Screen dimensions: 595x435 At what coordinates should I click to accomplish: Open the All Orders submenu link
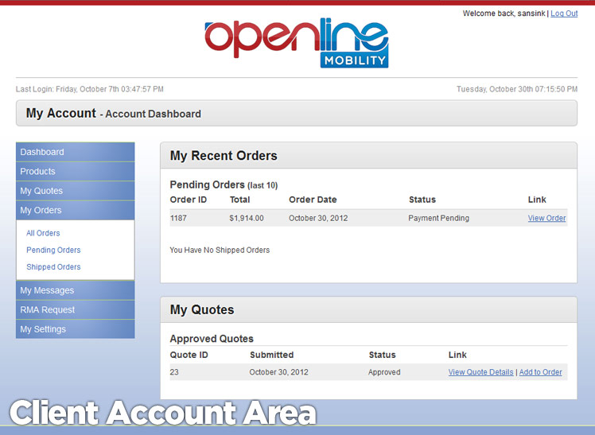43,234
